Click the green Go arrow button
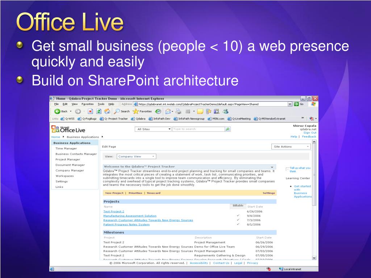Screen dimensions: 371x278 (296, 104)
